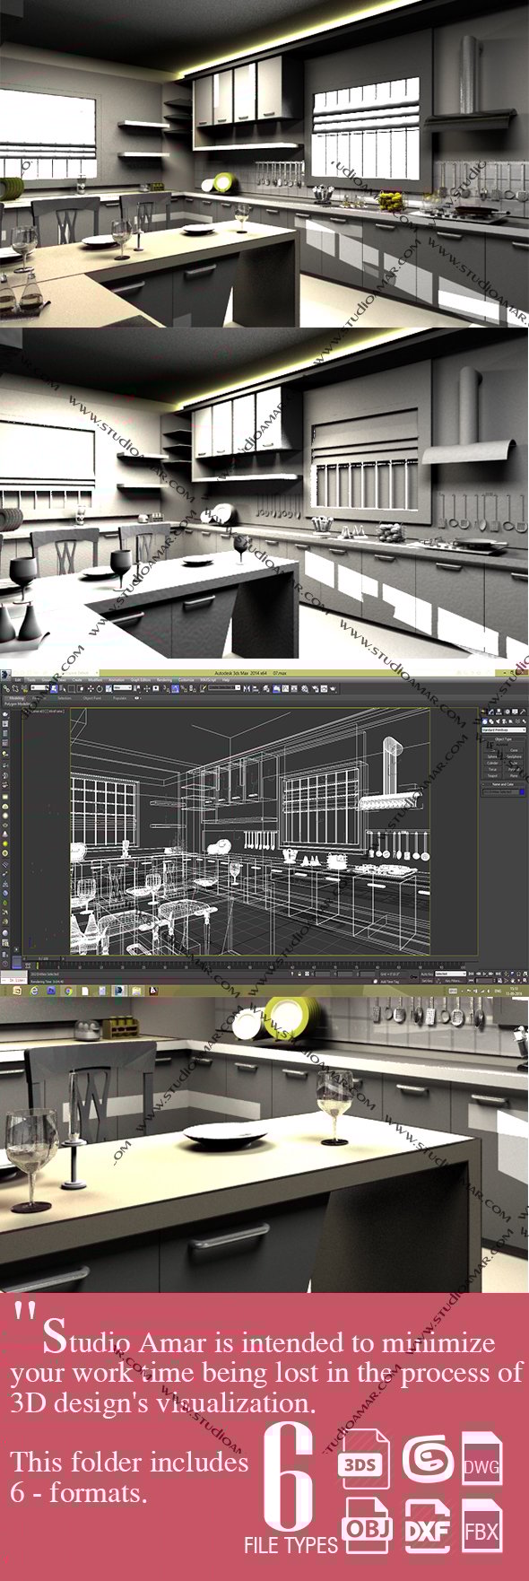Image resolution: width=529 pixels, height=1581 pixels.
Task: Select Shapes category in Create panel
Action: pos(491,721)
